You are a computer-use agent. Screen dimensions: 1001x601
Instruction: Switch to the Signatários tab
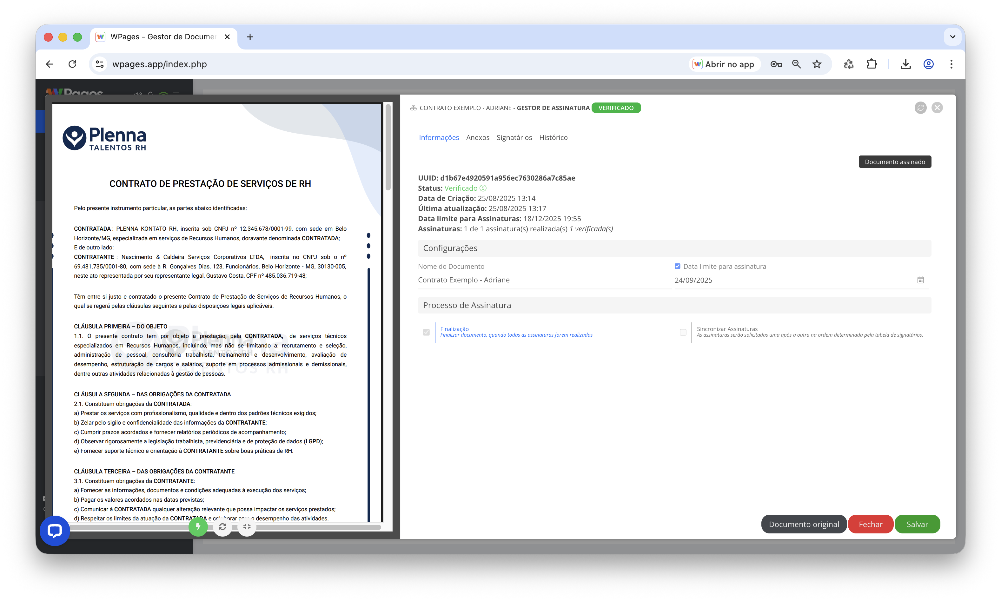[x=514, y=137]
